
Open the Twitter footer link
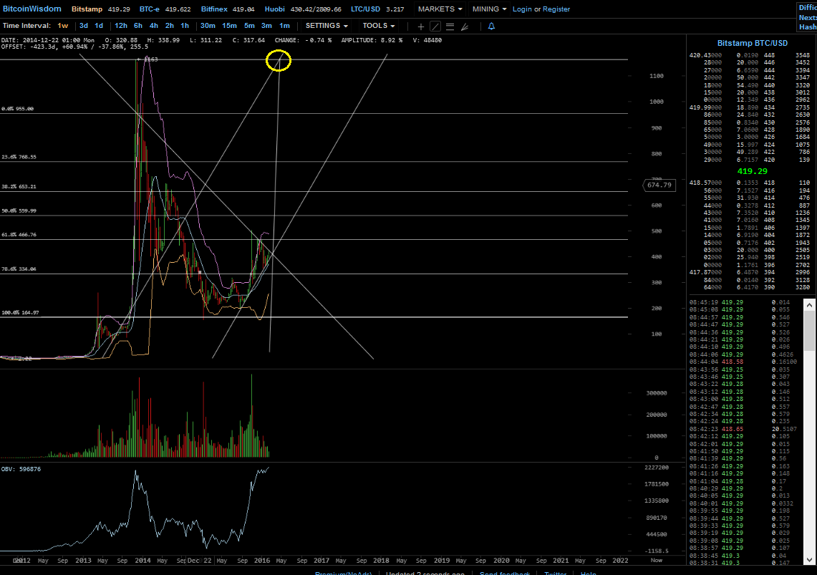pos(556,573)
